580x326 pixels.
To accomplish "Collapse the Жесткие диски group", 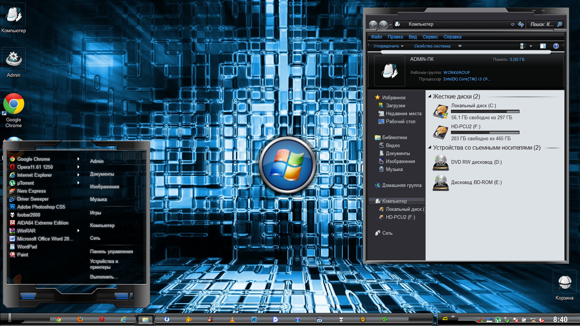I will pos(430,97).
